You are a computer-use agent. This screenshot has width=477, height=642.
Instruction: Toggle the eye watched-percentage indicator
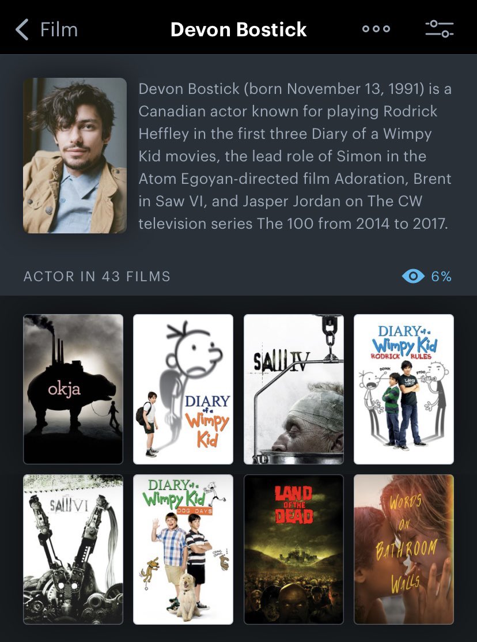(x=413, y=277)
